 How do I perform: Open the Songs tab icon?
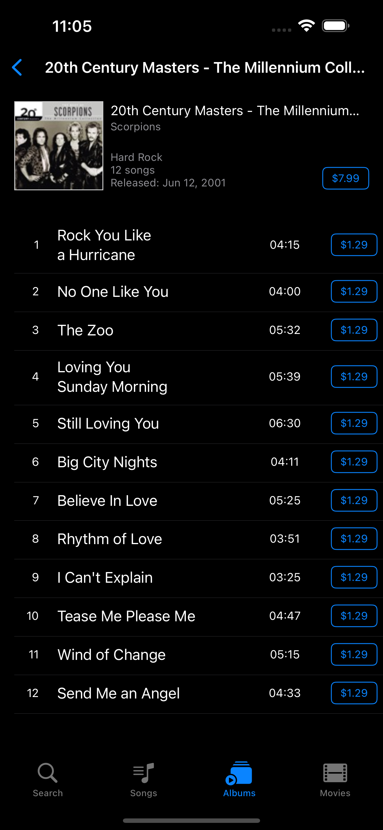[x=143, y=773]
